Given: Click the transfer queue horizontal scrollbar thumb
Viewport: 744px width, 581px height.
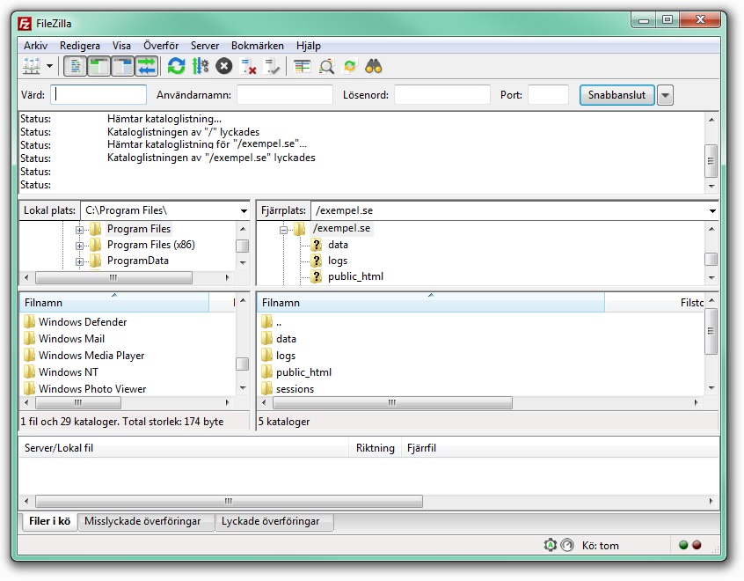Looking at the screenshot, I should [x=230, y=501].
